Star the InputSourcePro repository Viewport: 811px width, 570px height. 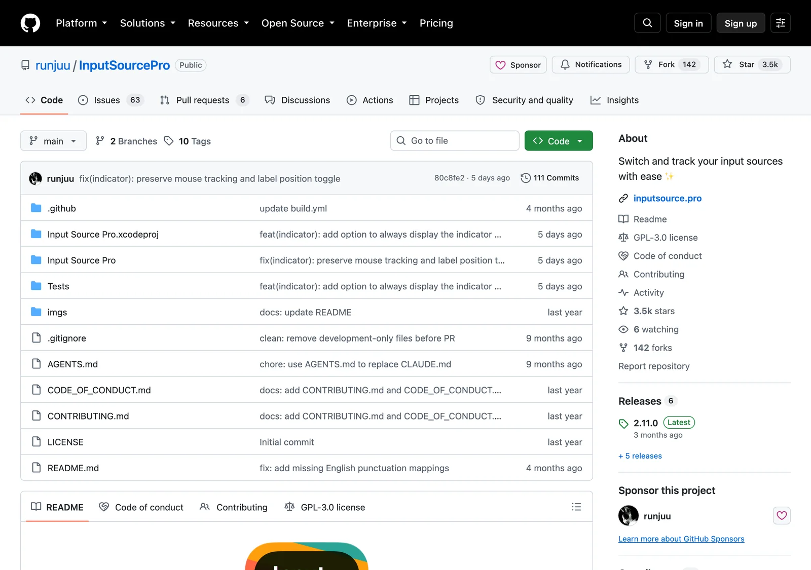[x=752, y=64]
